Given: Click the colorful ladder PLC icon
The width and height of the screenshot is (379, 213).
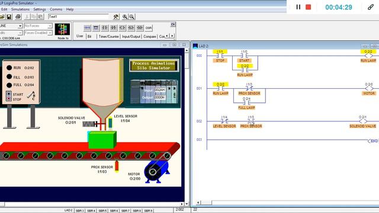Looking at the screenshot, I should 62,29.
